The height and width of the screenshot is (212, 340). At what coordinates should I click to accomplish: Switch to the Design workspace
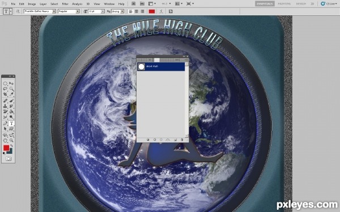(301, 4)
